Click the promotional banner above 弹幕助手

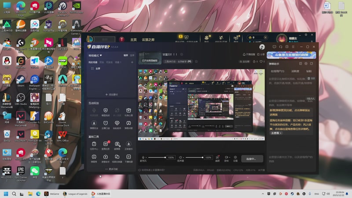click(x=291, y=55)
